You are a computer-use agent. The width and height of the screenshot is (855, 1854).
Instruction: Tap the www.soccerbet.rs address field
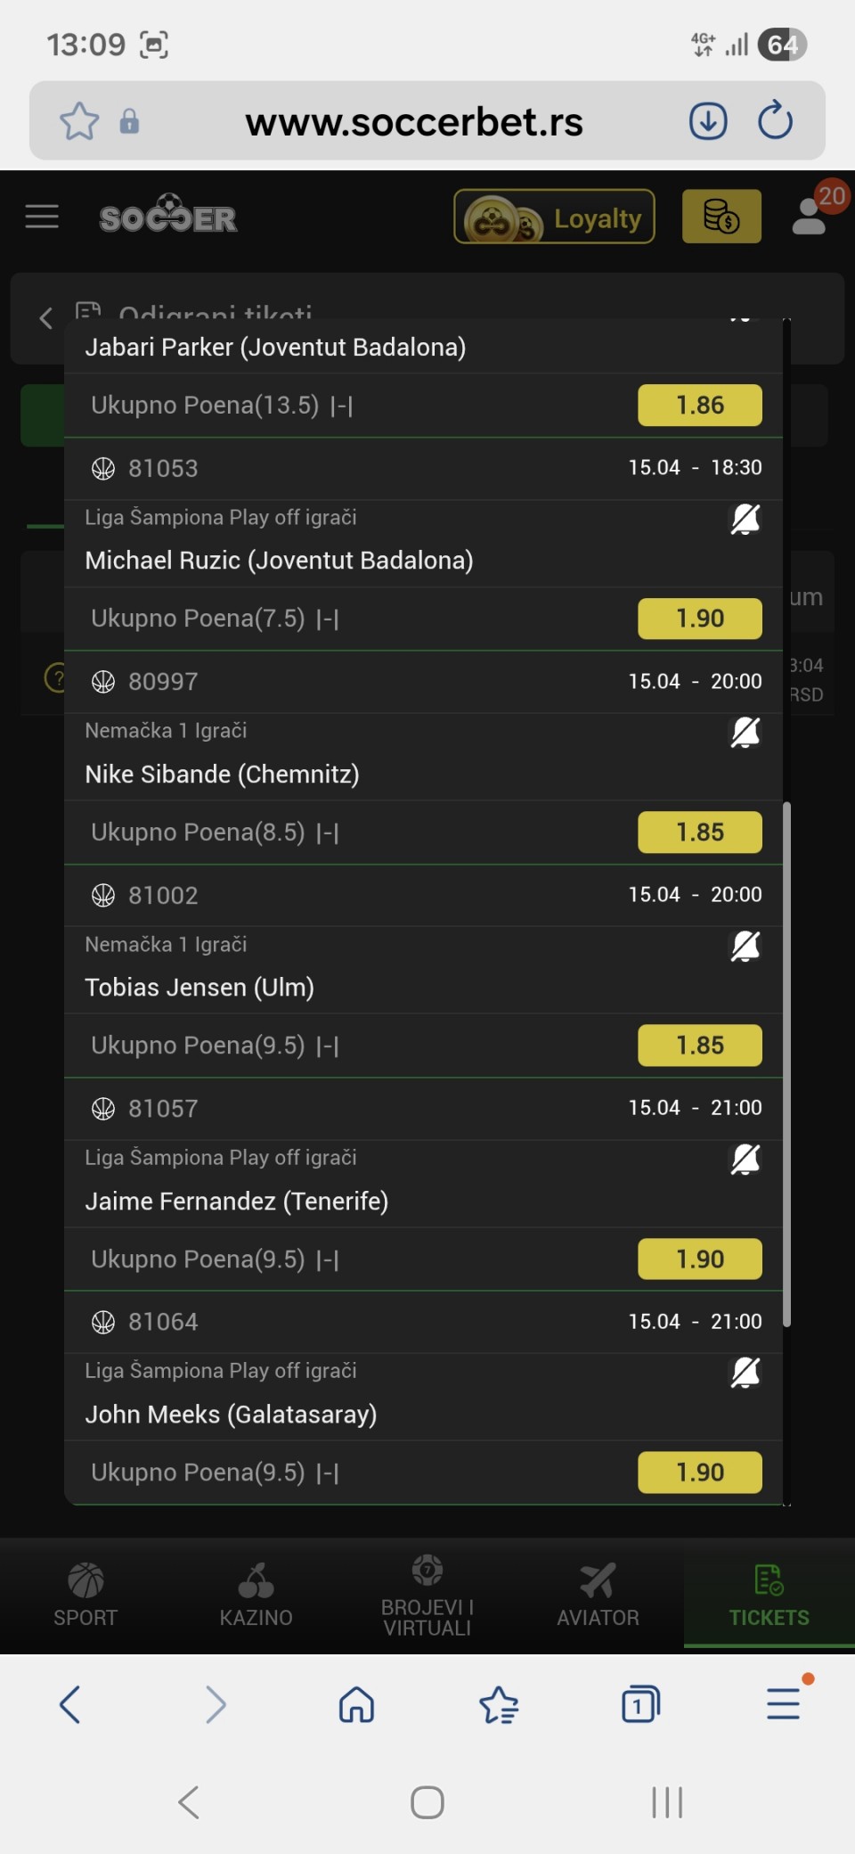tap(414, 122)
